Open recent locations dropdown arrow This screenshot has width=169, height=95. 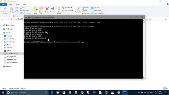(x=9, y=19)
